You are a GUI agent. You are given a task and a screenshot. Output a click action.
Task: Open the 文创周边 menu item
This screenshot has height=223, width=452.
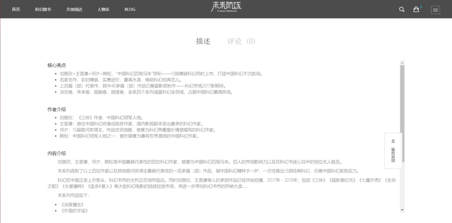(x=74, y=9)
